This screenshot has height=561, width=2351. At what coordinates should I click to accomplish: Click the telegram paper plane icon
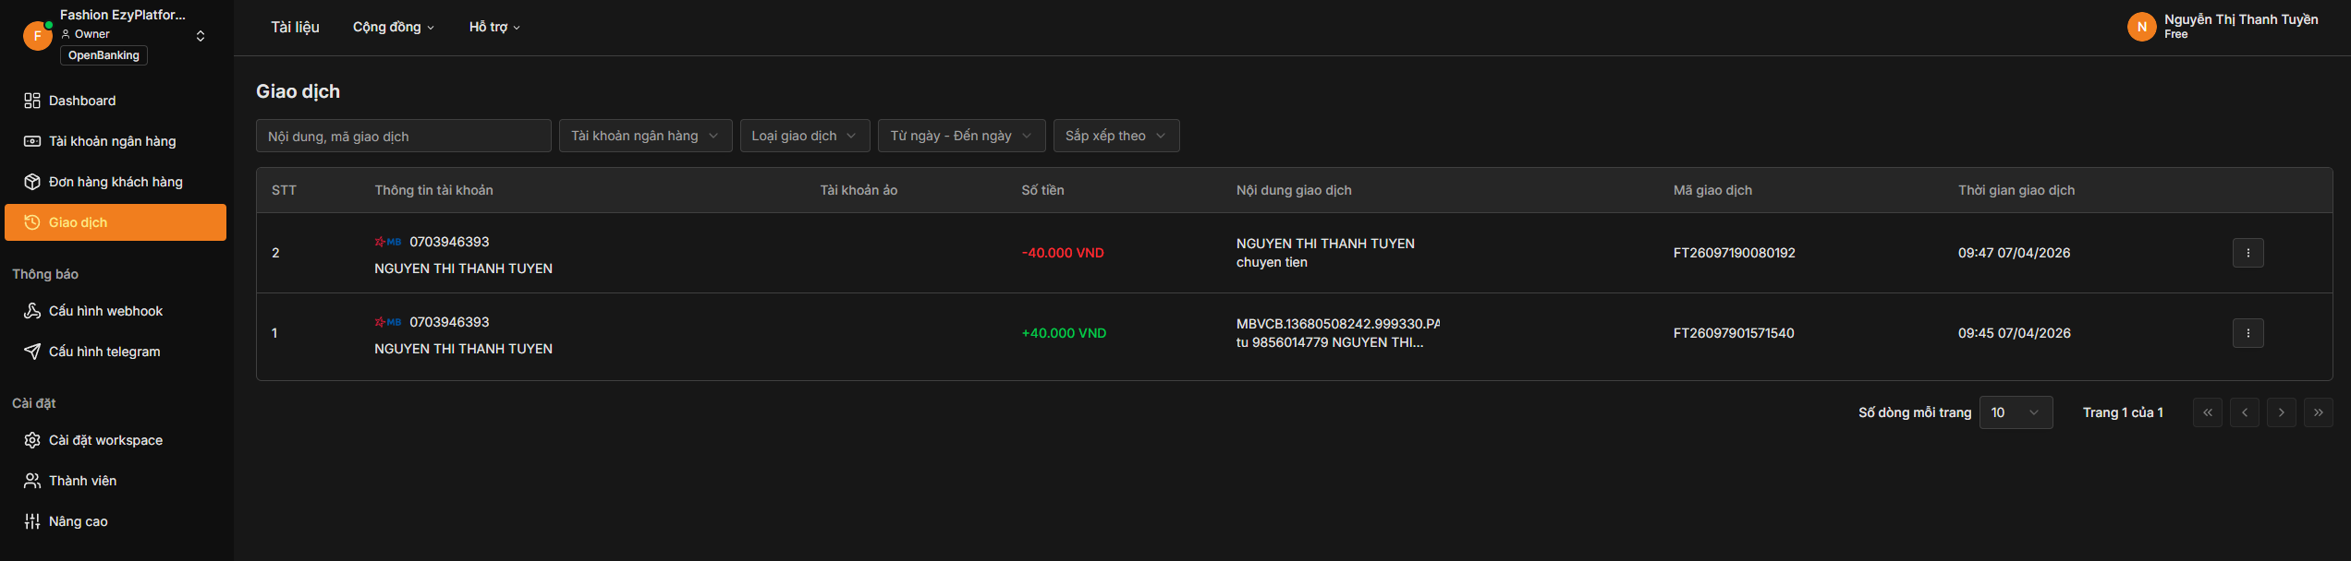(x=32, y=352)
